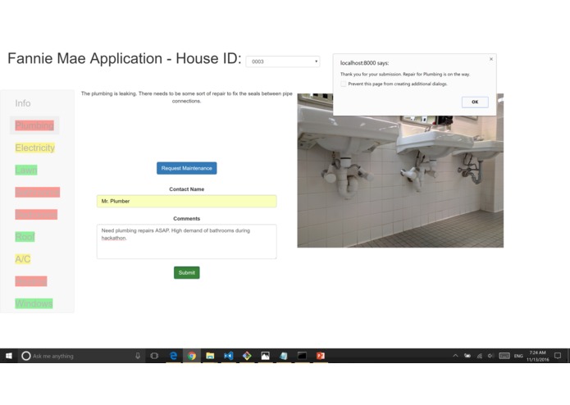The height and width of the screenshot is (405, 570).
Task: Click the blue notebook taskbar icon
Action: [284, 356]
